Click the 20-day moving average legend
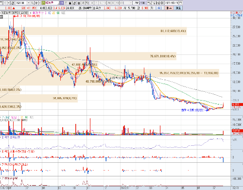This screenshot has height=190, width=243. [53, 13]
